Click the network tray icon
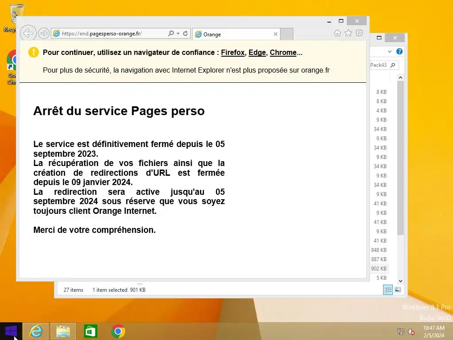The height and width of the screenshot is (340, 453). point(400,331)
